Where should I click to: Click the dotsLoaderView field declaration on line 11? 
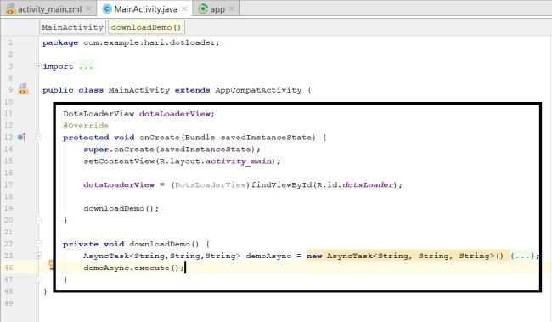click(175, 114)
